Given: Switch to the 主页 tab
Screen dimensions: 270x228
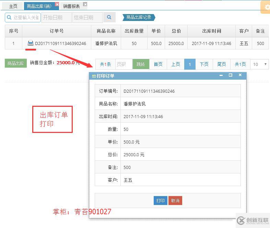Looking at the screenshot, I should tap(13, 7).
